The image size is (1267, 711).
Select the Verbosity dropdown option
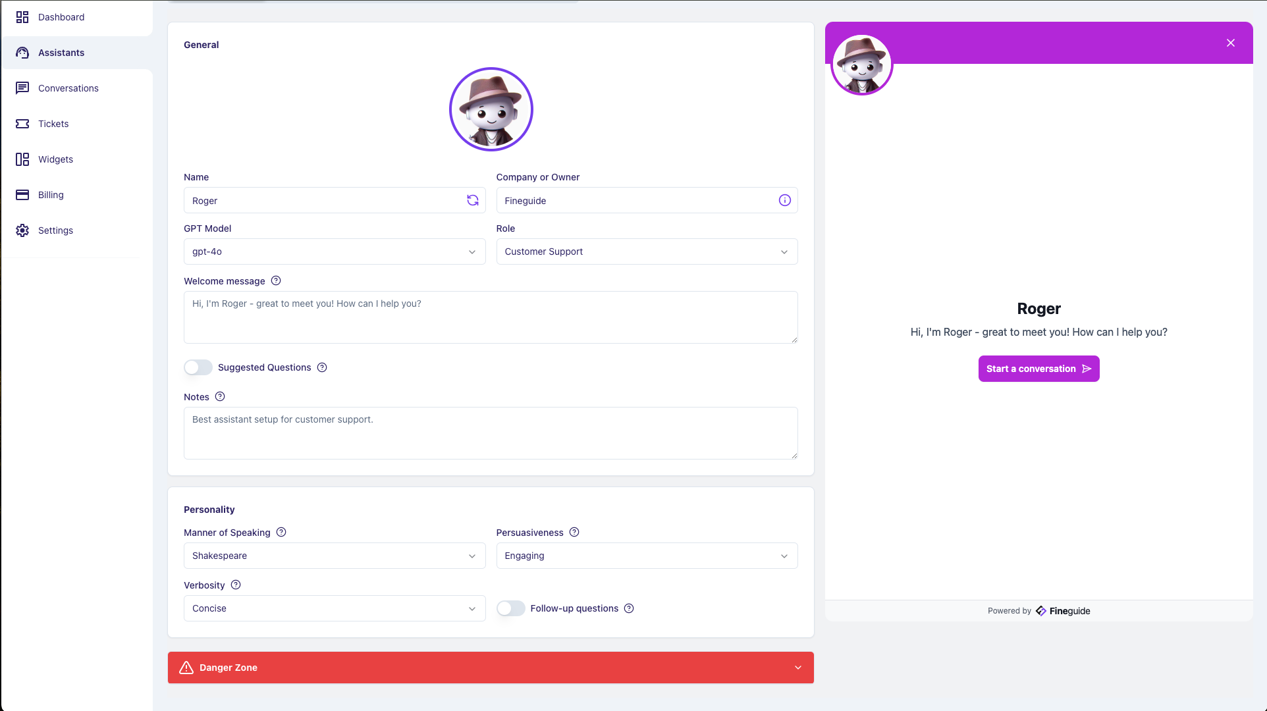pos(335,608)
